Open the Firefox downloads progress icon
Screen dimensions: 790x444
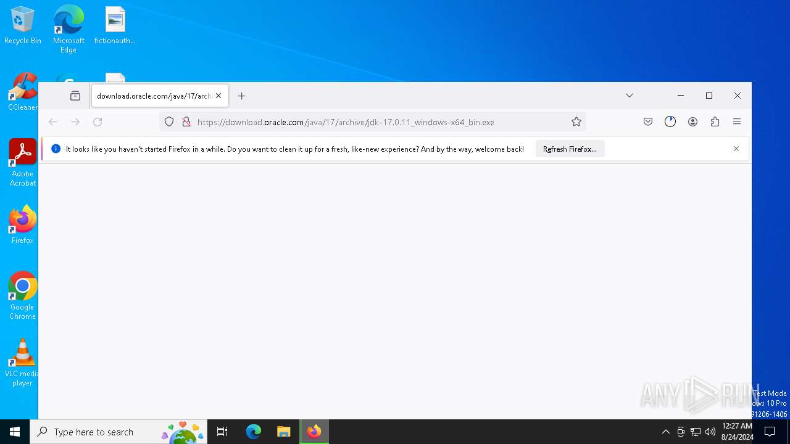click(670, 122)
